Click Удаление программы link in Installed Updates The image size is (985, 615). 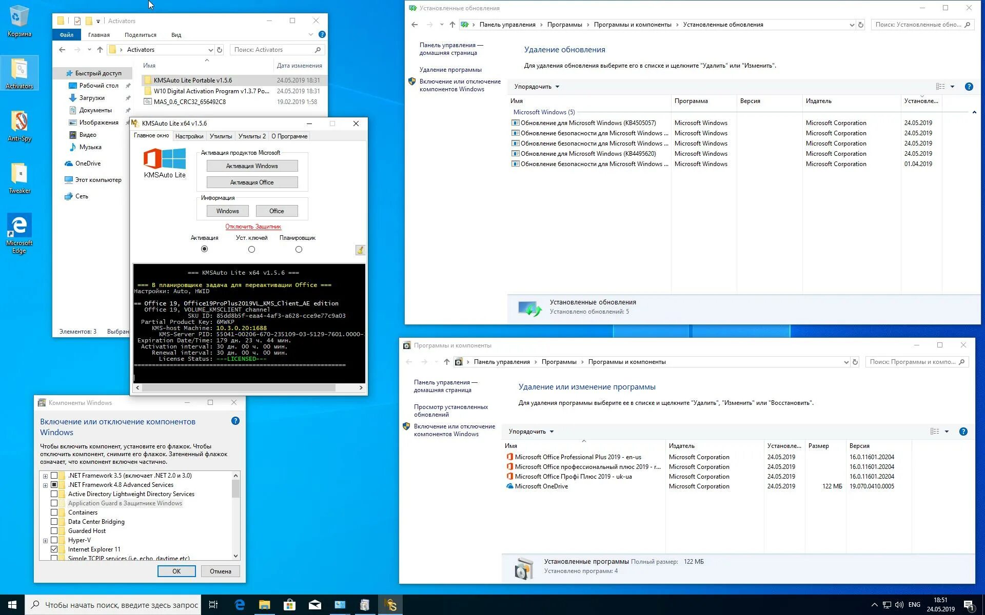point(450,70)
